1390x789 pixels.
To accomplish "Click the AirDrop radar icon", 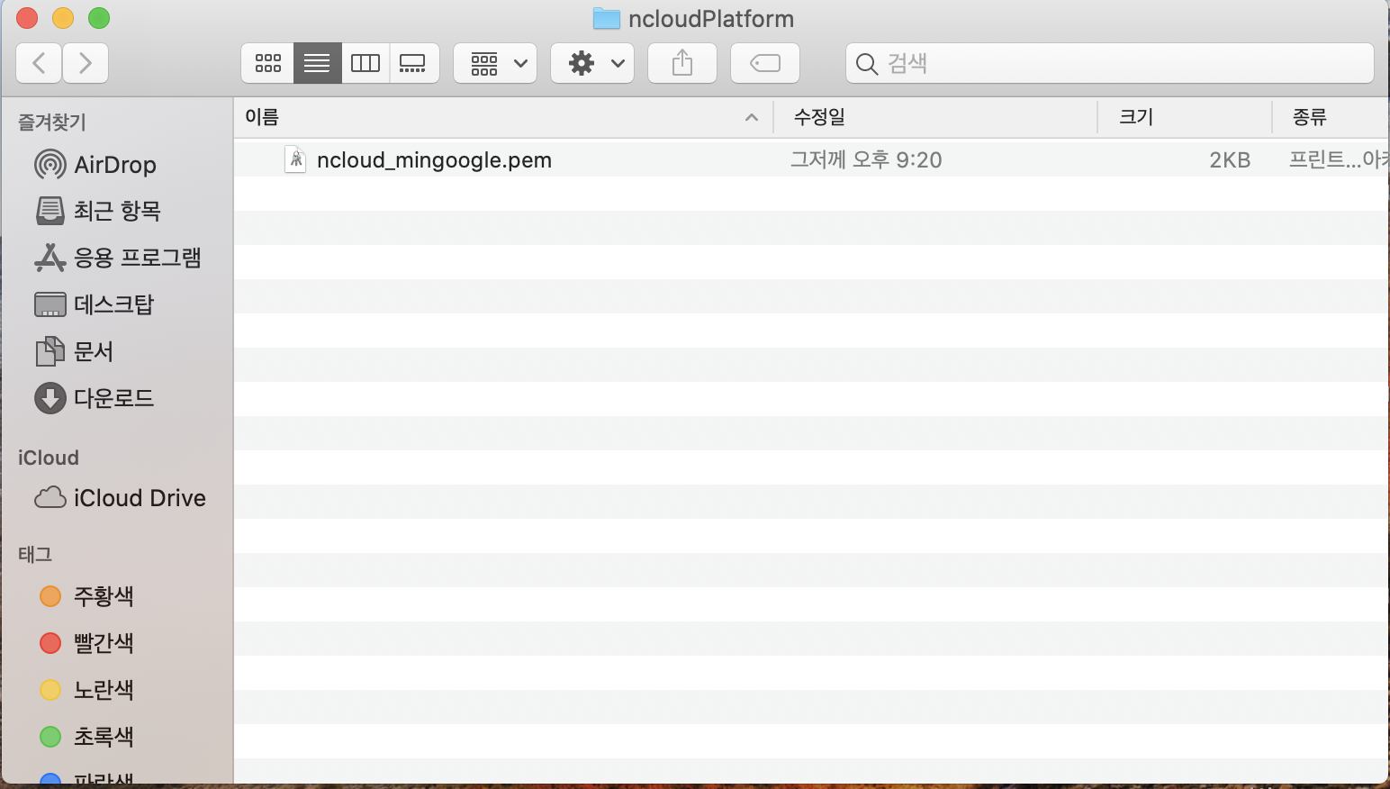I will pos(50,165).
